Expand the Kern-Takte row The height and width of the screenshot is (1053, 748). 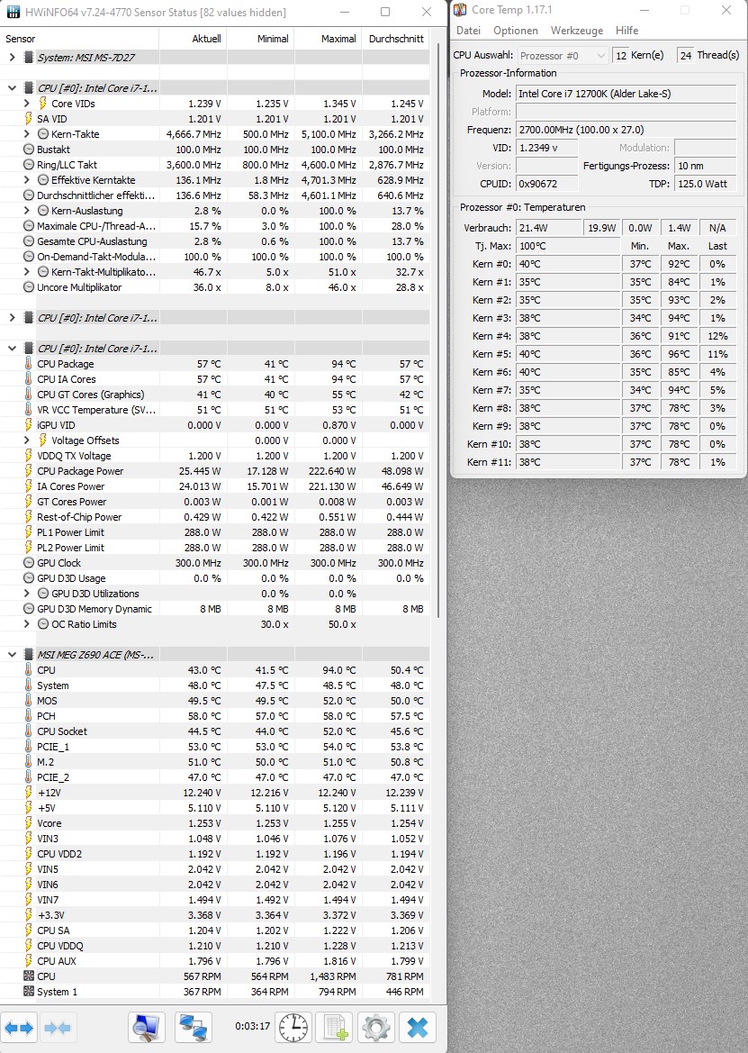(27, 133)
